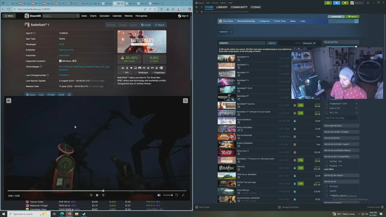Click the App ID help icon

pos(34,33)
